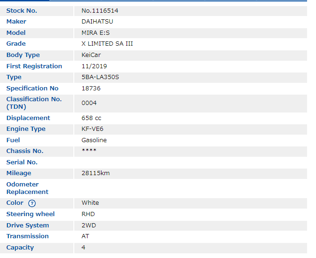Click the Specification No value 18736
This screenshot has width=316, height=258.
coord(91,89)
